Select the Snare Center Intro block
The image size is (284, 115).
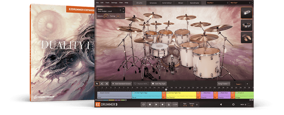pyautogui.click(x=114, y=95)
